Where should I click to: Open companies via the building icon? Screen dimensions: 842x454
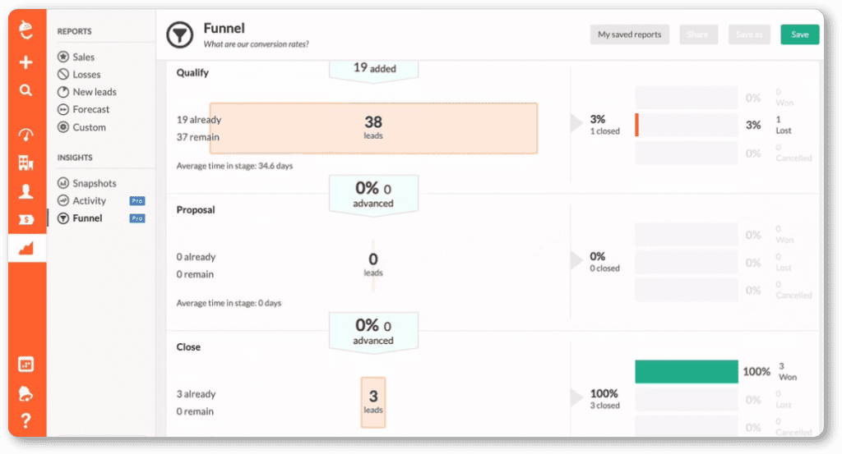click(x=26, y=163)
